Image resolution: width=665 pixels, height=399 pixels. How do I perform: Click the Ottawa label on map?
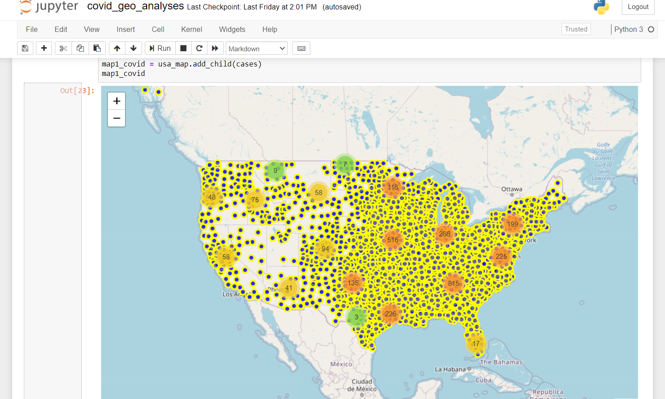pos(512,189)
